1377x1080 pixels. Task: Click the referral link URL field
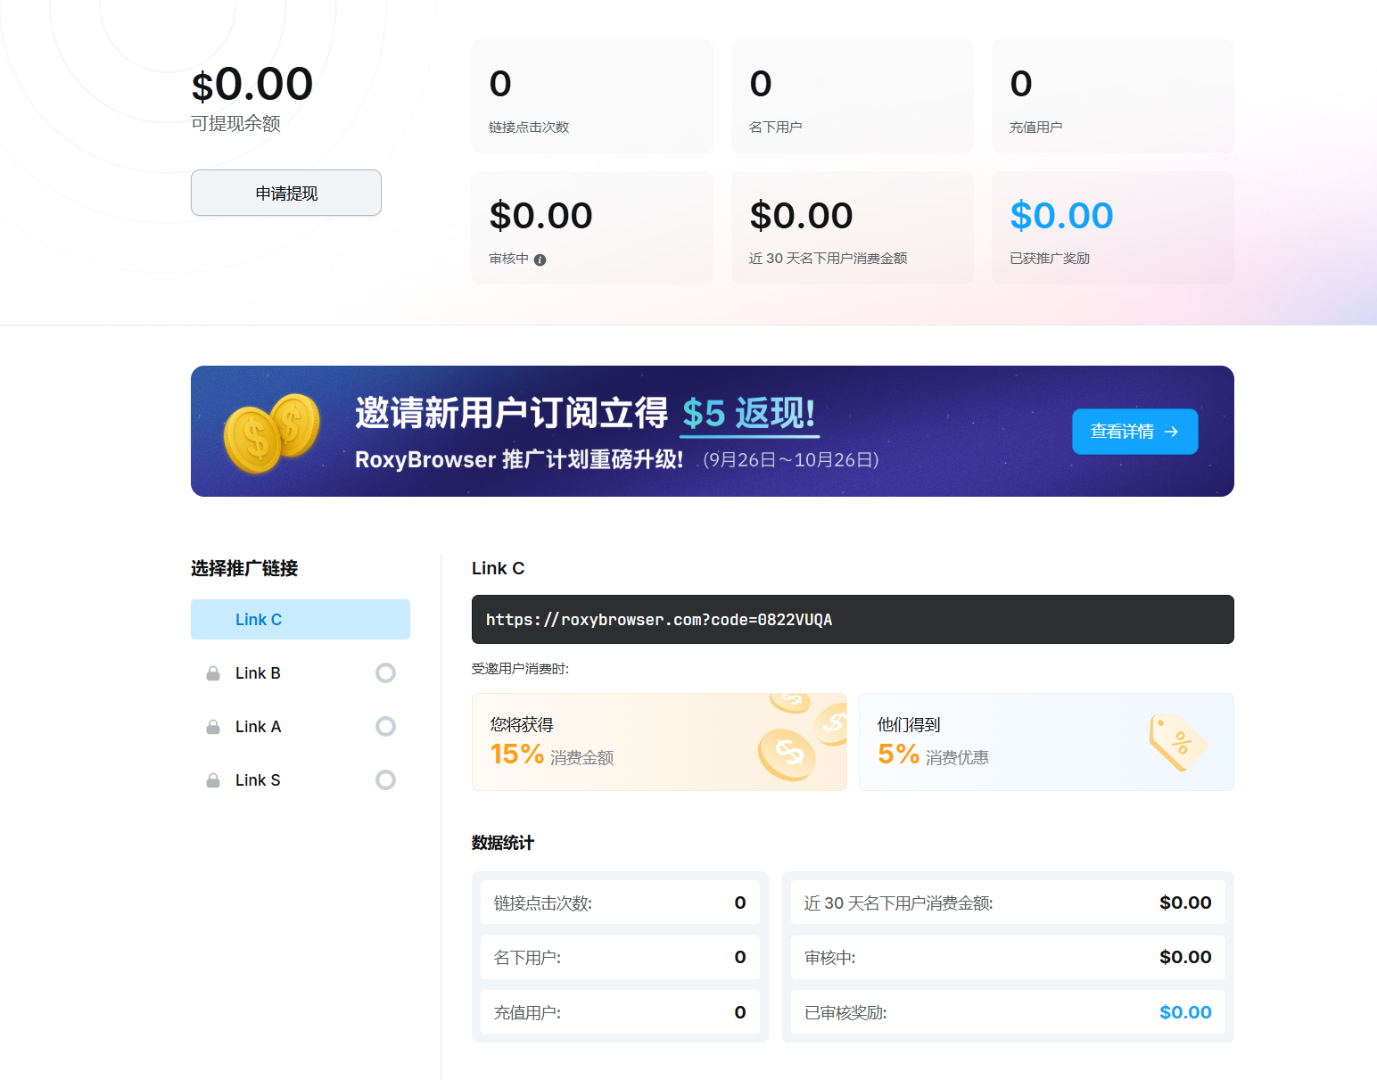pos(852,620)
